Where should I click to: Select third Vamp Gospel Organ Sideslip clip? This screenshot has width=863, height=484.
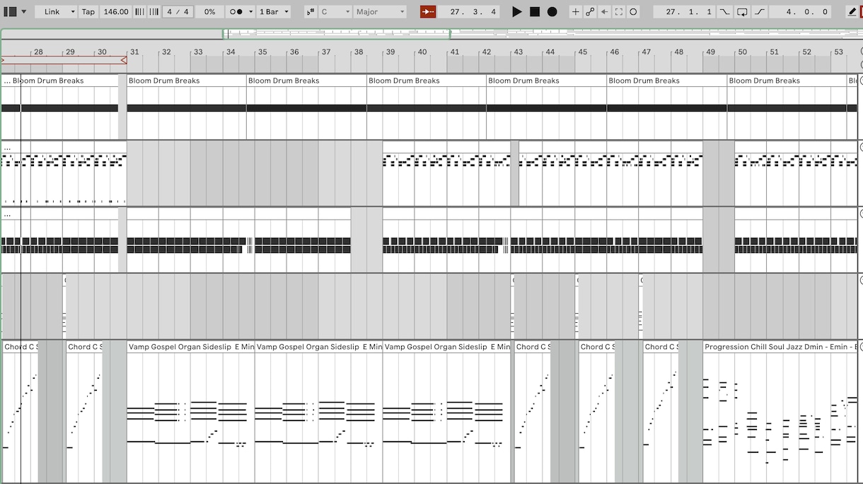447,347
